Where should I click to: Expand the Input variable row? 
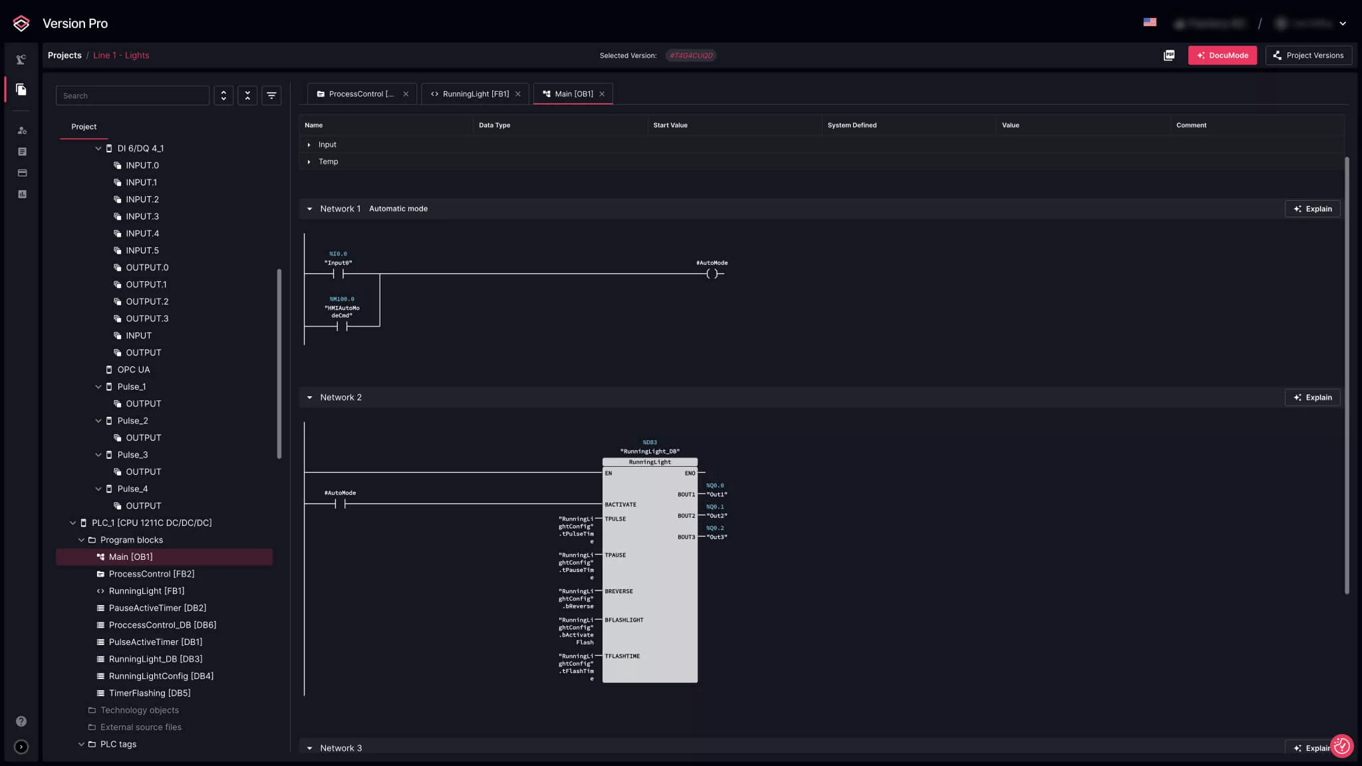tap(309, 145)
